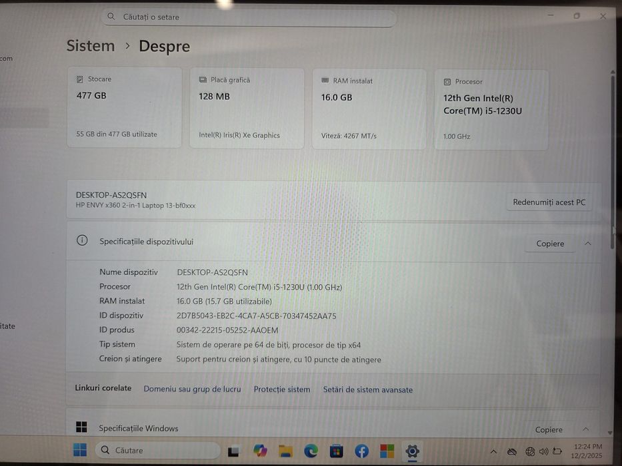
Task: Open the Windows Start menu
Action: (x=80, y=450)
